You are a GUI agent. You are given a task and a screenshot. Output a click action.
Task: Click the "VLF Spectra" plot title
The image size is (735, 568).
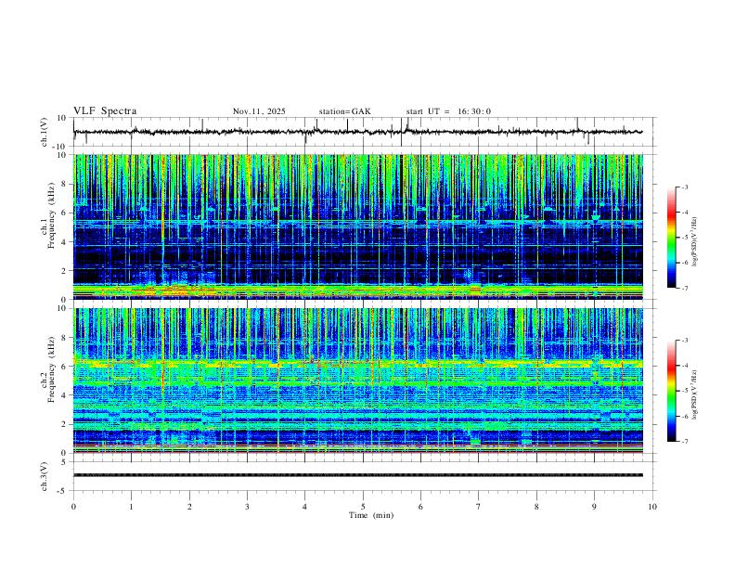(x=105, y=111)
